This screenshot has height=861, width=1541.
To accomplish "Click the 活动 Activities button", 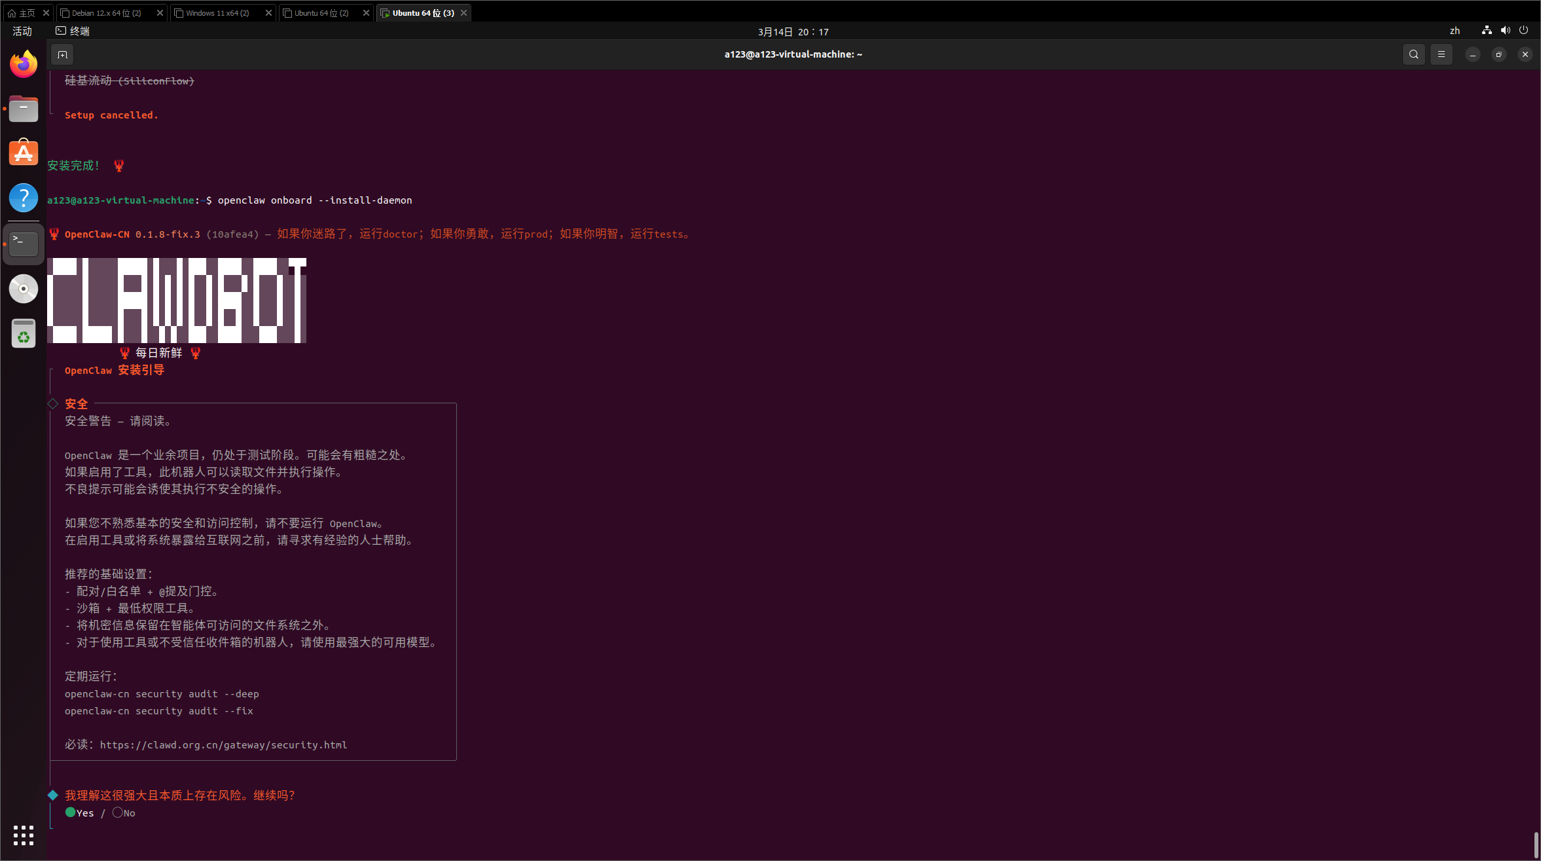I will pos(22,31).
